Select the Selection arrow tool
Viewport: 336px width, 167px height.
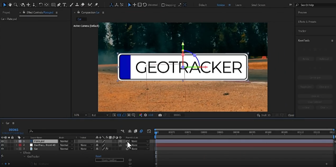5,5
